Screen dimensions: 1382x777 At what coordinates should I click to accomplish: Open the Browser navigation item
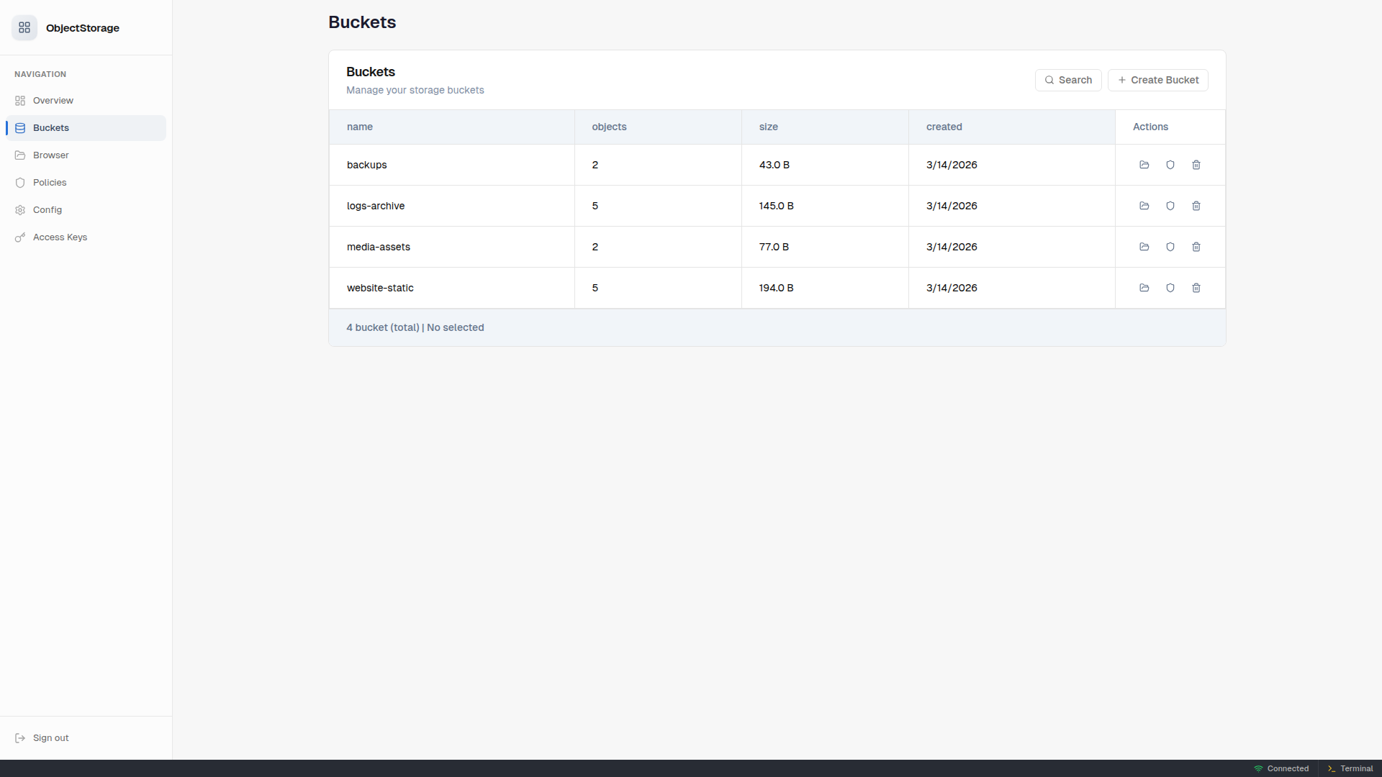(x=50, y=155)
